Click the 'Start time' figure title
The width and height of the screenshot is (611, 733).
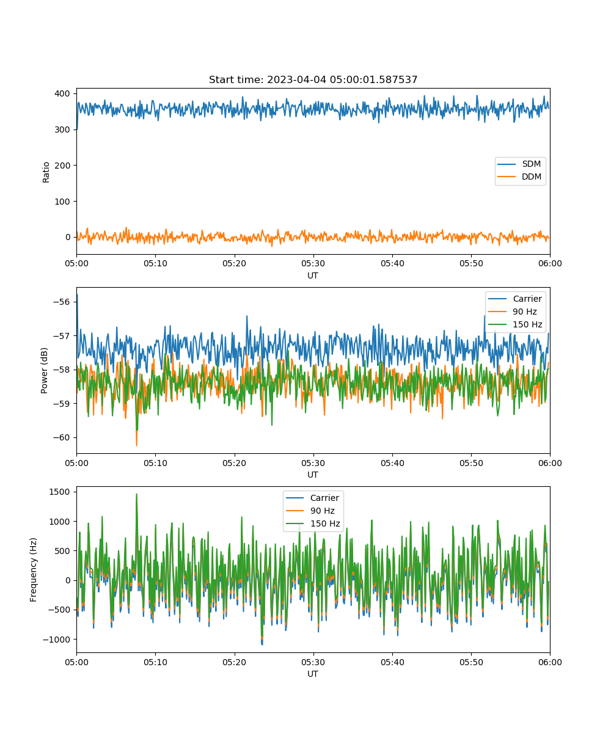click(x=313, y=80)
